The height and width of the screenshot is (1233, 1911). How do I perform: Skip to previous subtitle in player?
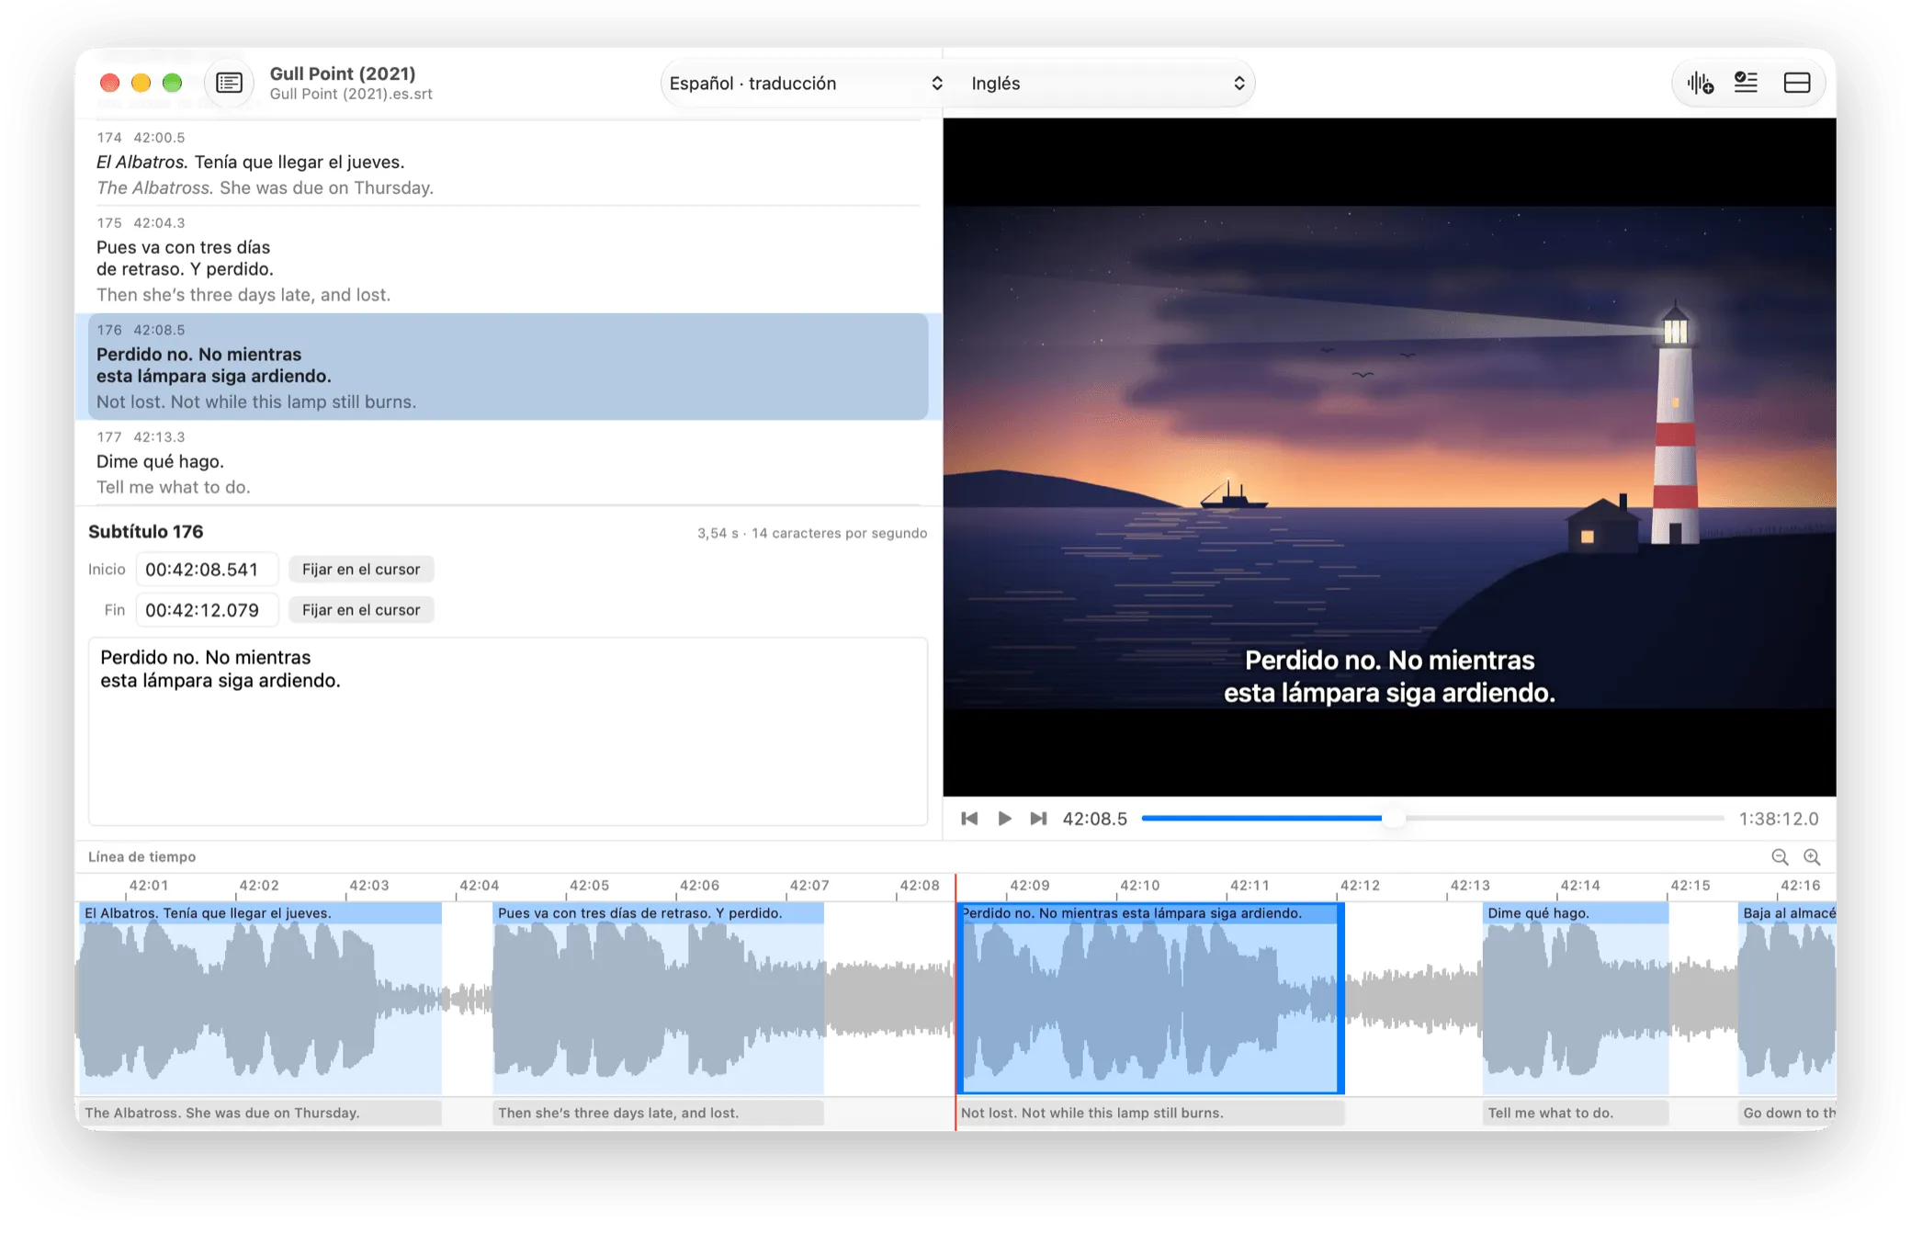pyautogui.click(x=968, y=819)
